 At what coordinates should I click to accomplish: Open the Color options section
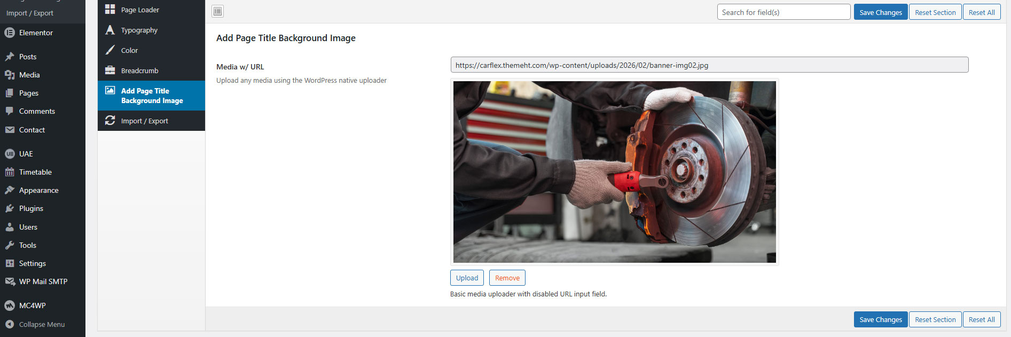129,50
